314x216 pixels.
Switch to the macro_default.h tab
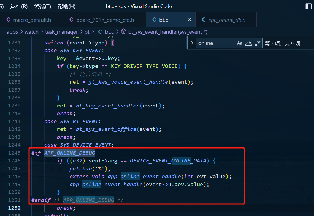(x=32, y=20)
